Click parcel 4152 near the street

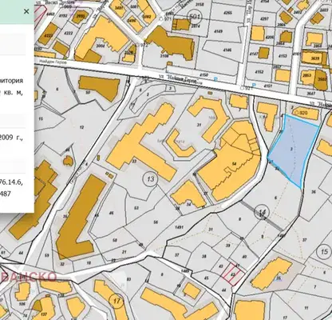click(x=259, y=72)
